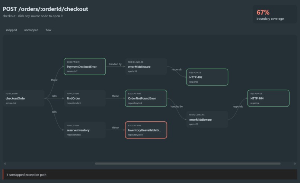Open the 1 unmapped exception path notice
This screenshot has width=300, height=183.
click(150, 174)
